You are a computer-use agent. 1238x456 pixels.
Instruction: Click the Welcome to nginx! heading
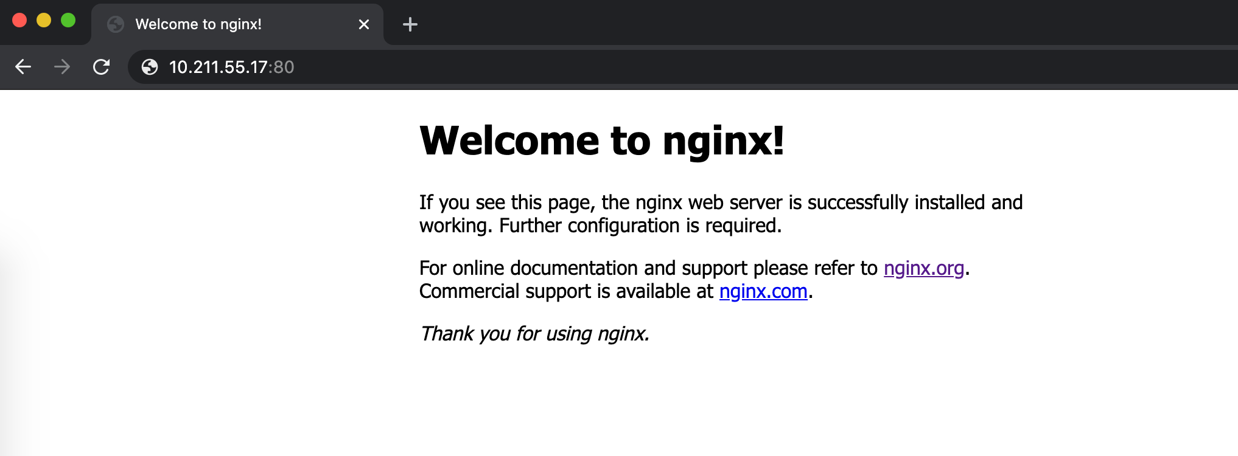[x=602, y=140]
